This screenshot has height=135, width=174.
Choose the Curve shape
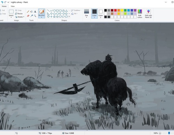coord(52,11)
